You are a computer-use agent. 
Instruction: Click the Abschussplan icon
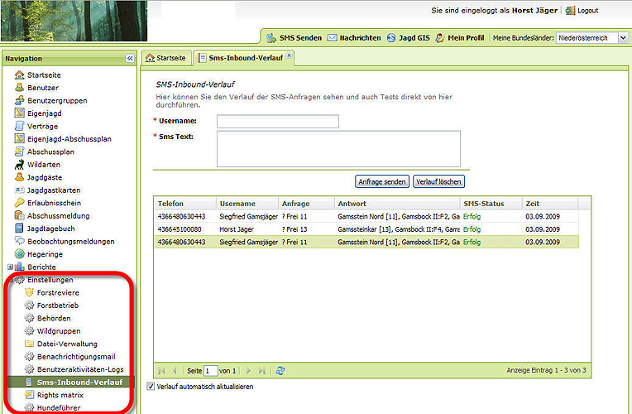[19, 152]
